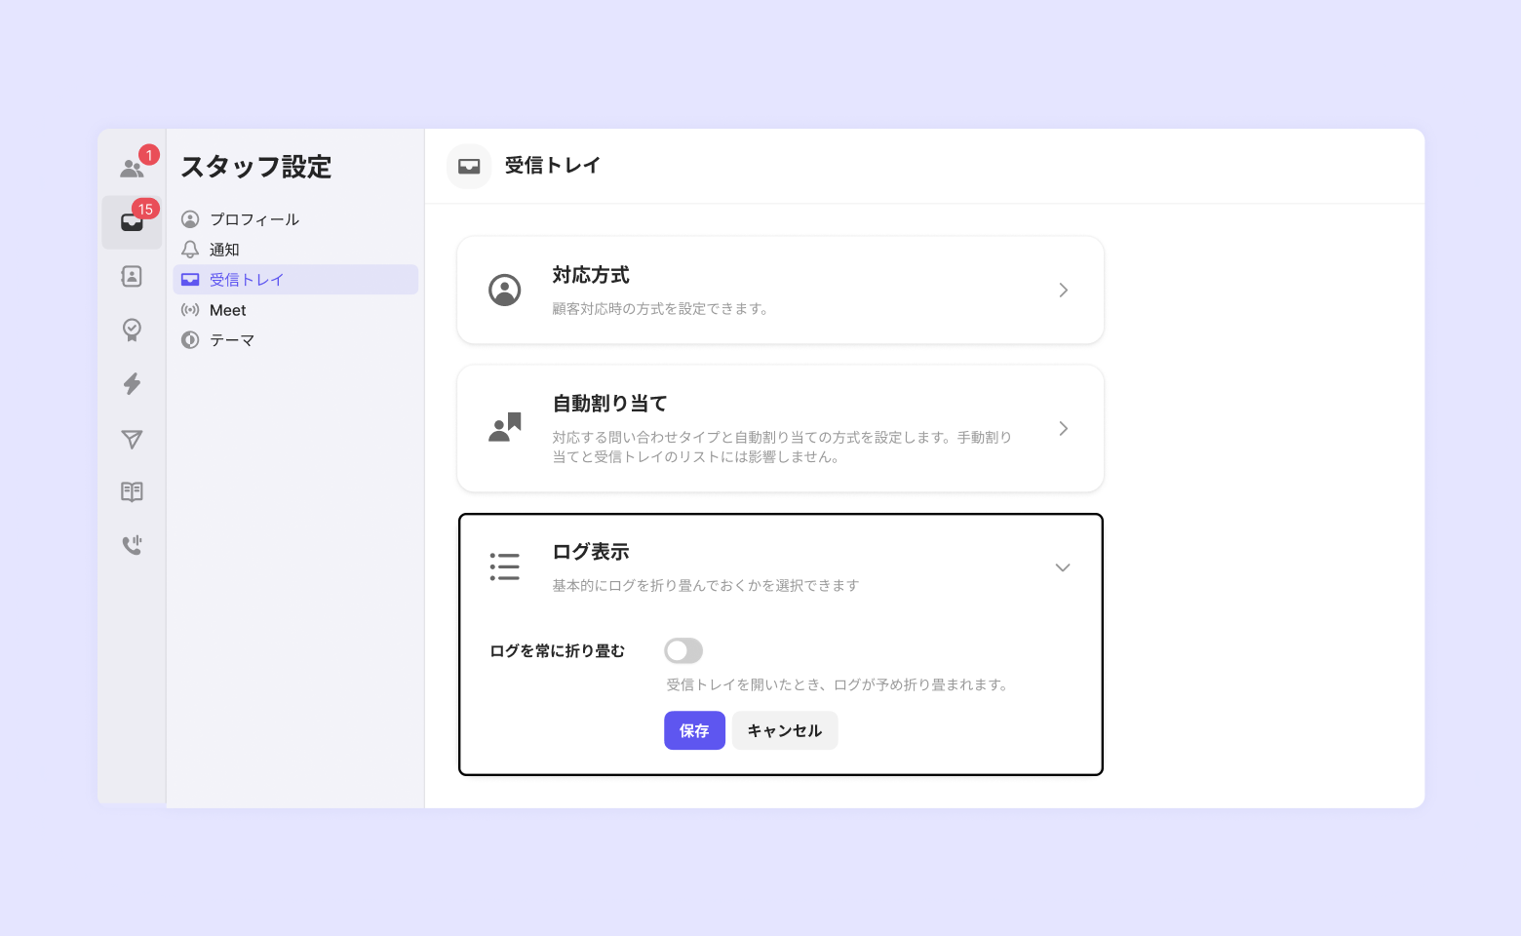This screenshot has height=936, width=1521.
Task: Click the award ribbon checkmark icon
Action: click(132, 330)
